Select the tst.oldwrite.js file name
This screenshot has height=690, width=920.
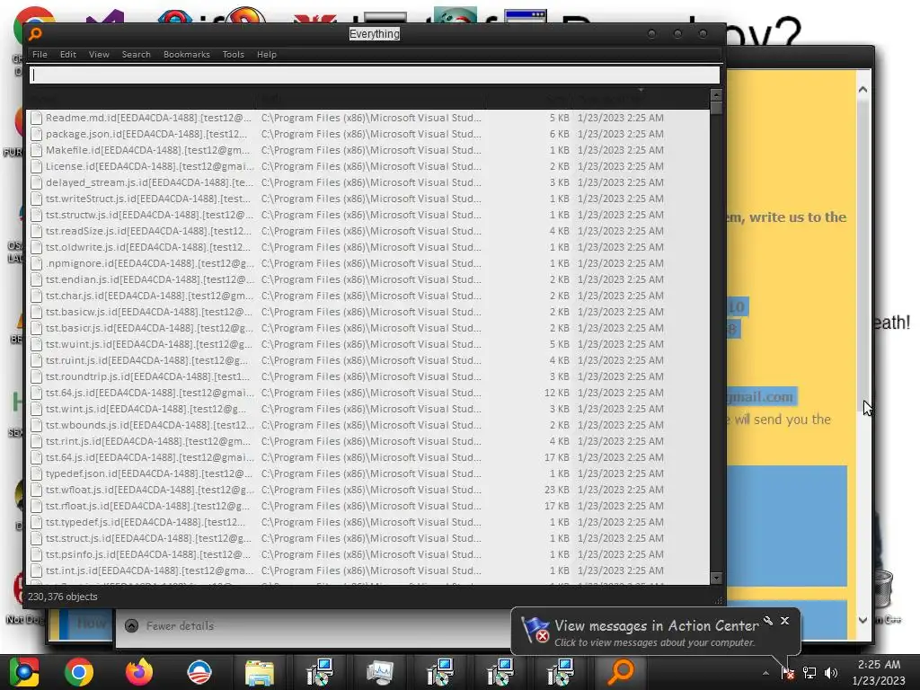148,247
